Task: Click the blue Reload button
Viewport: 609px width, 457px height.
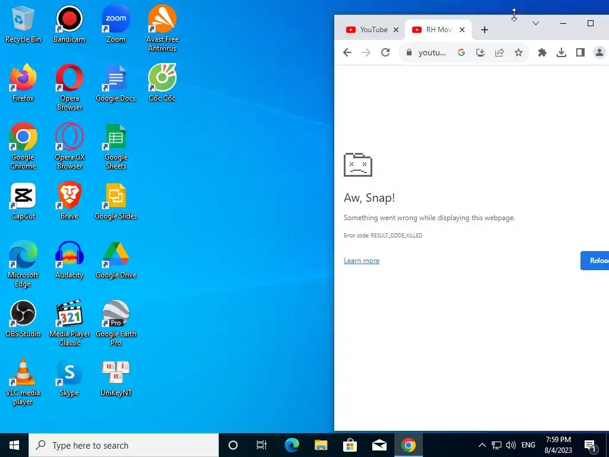Action: [595, 261]
